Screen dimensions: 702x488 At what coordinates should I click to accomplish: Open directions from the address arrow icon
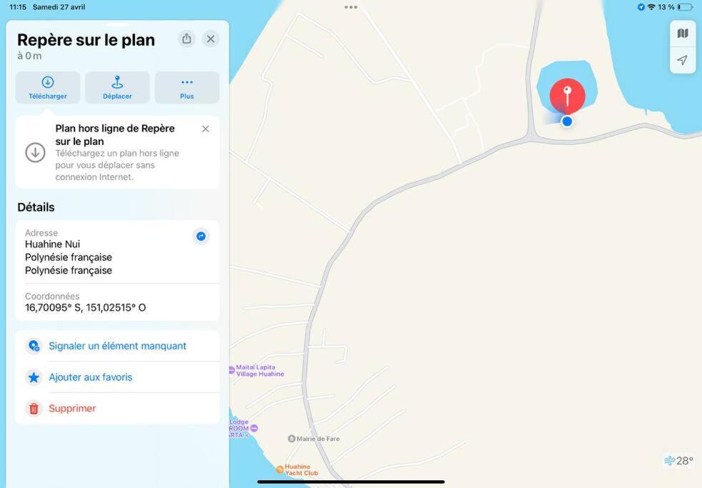click(201, 236)
